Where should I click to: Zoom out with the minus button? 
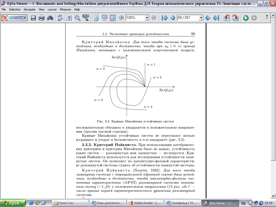154,18
